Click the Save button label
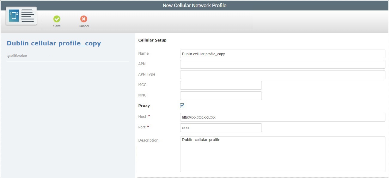 [57, 26]
